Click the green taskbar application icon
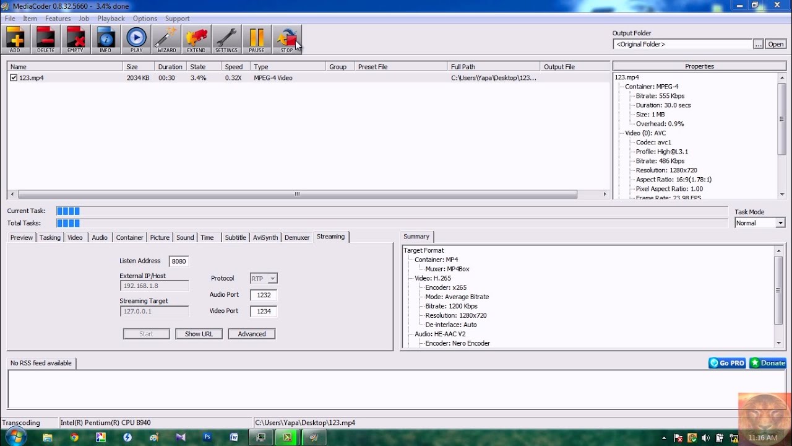792x446 pixels. 288,437
